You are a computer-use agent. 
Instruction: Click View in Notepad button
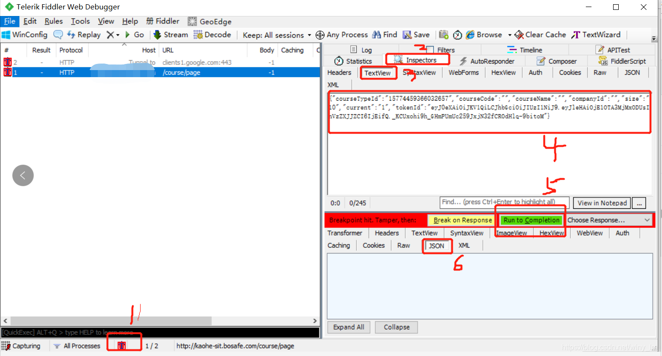(602, 203)
